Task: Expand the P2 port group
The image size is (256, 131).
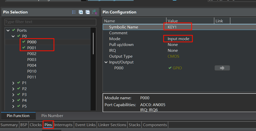Action: pyautogui.click(x=13, y=89)
